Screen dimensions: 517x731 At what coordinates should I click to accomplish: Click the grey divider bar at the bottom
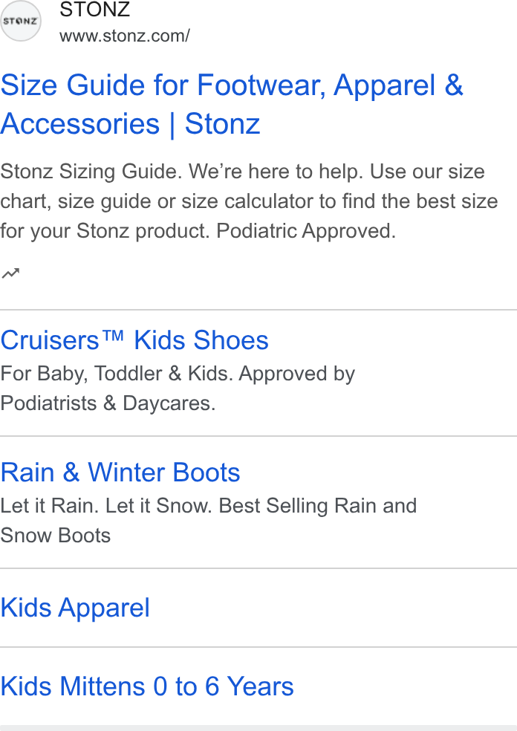pyautogui.click(x=258, y=728)
